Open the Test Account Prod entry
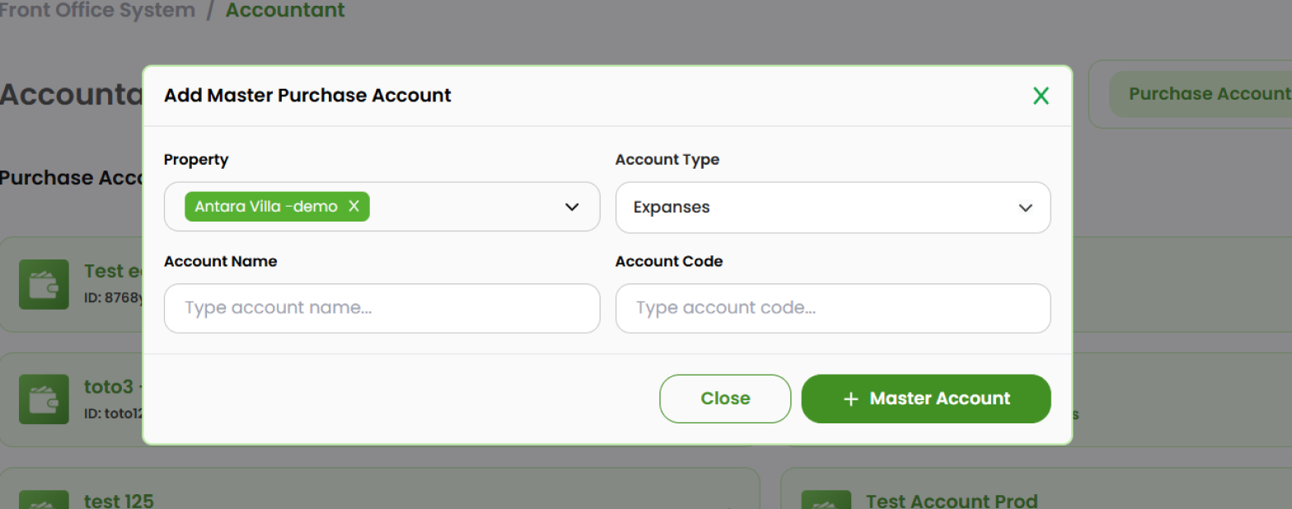 951,500
